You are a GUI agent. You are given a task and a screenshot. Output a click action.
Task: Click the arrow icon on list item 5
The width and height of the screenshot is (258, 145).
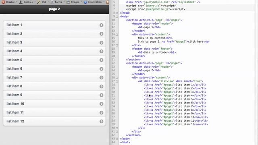[x=101, y=60]
